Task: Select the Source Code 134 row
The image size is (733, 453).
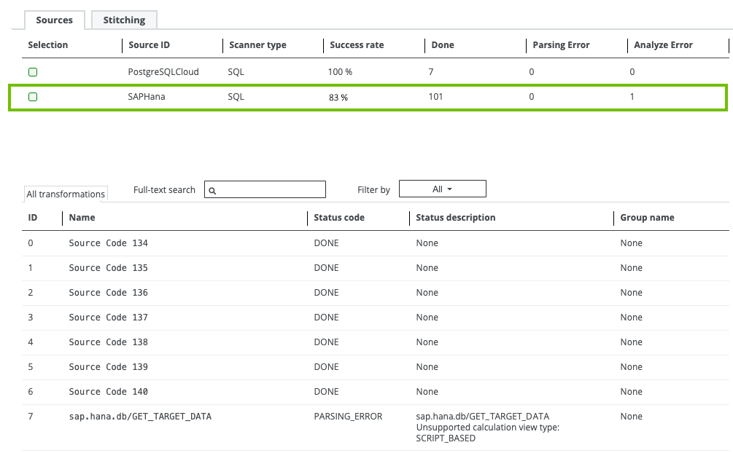Action: tap(108, 243)
